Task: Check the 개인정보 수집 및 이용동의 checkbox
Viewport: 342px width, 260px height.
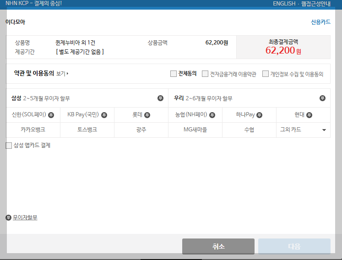Action: (266, 74)
